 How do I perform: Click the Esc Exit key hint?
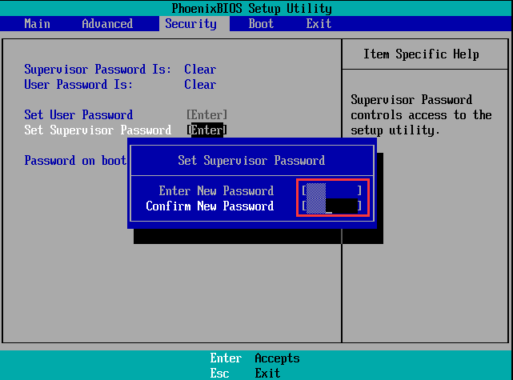click(x=245, y=373)
